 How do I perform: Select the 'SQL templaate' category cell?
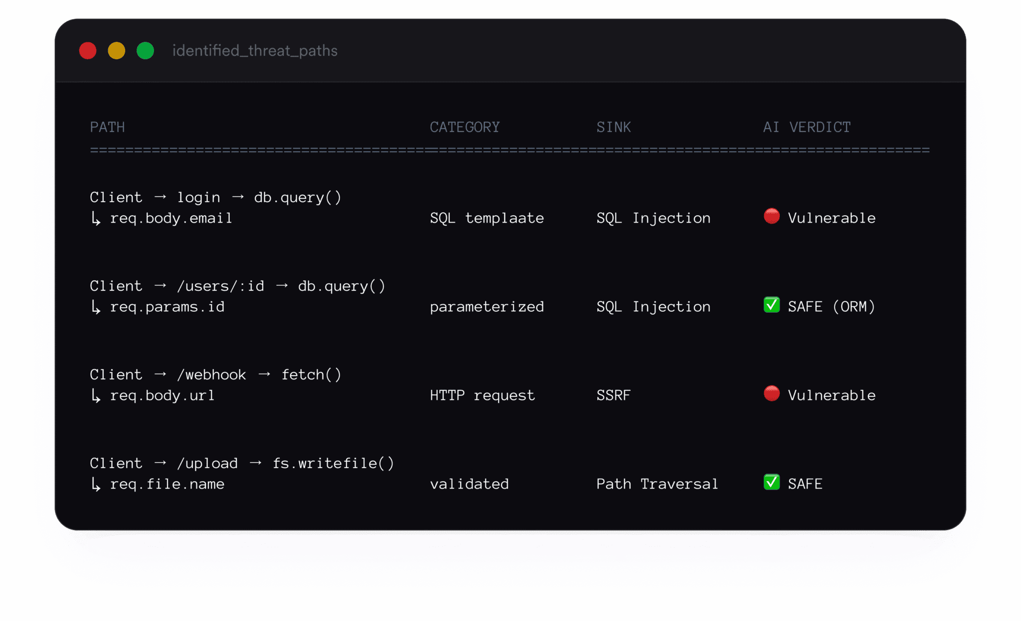point(487,218)
